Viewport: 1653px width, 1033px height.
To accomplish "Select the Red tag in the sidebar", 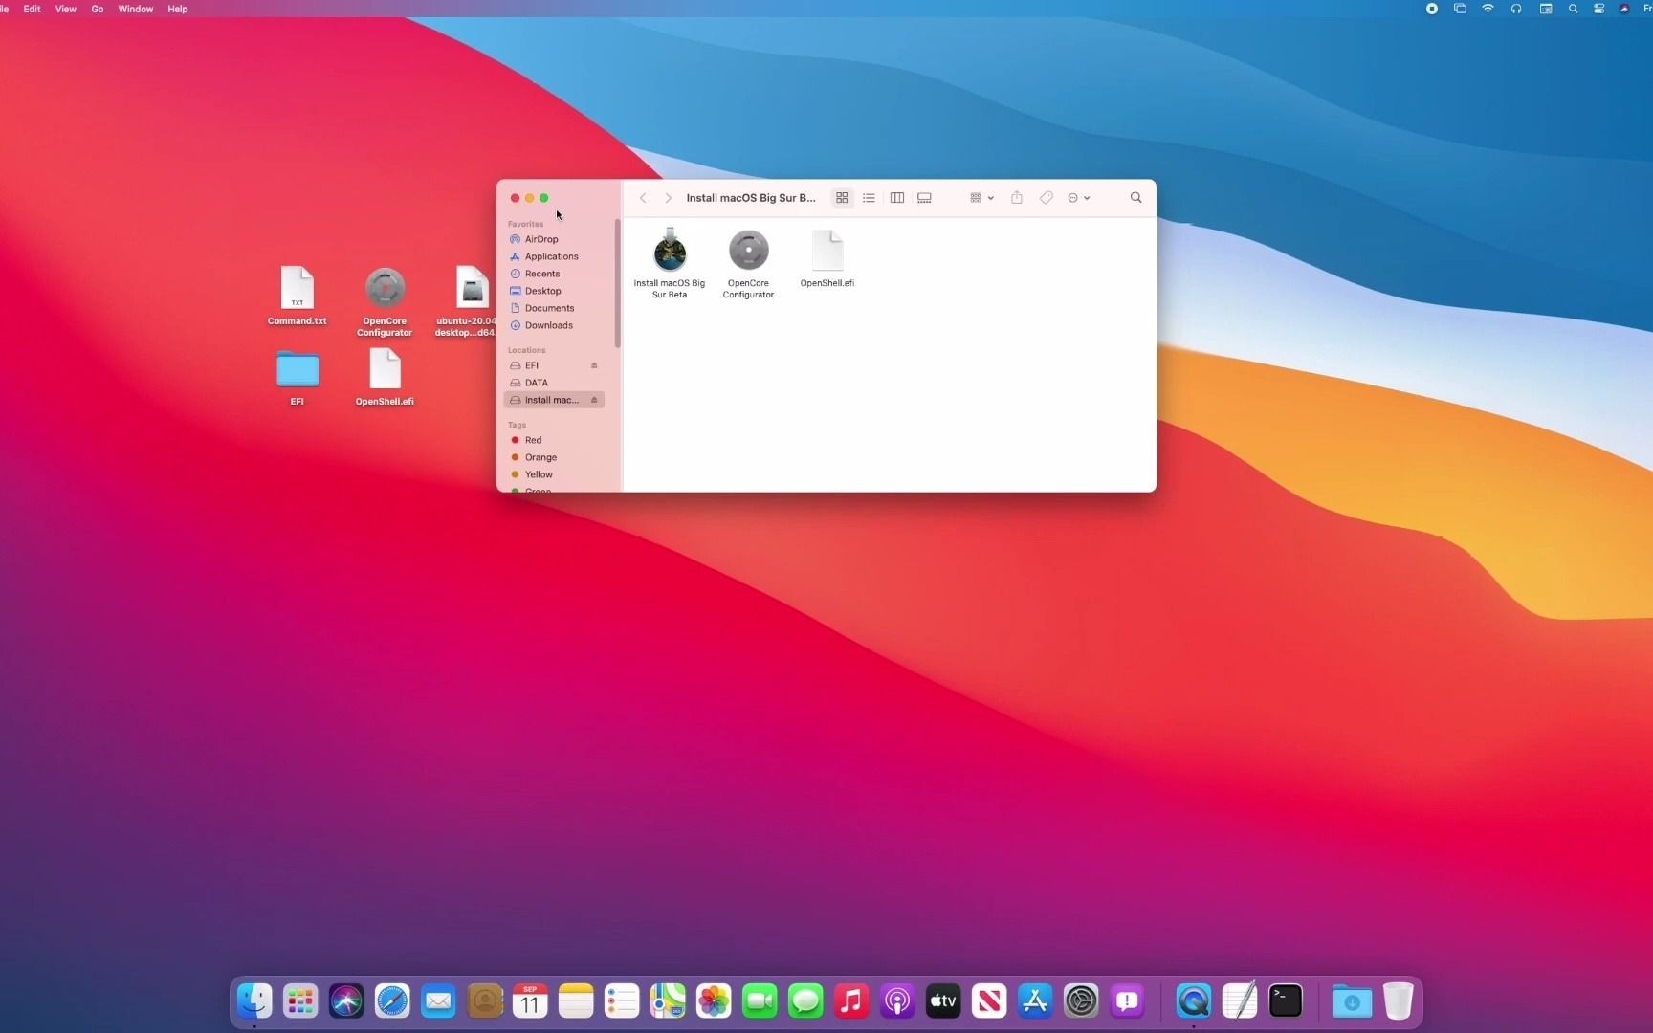I will (532, 440).
